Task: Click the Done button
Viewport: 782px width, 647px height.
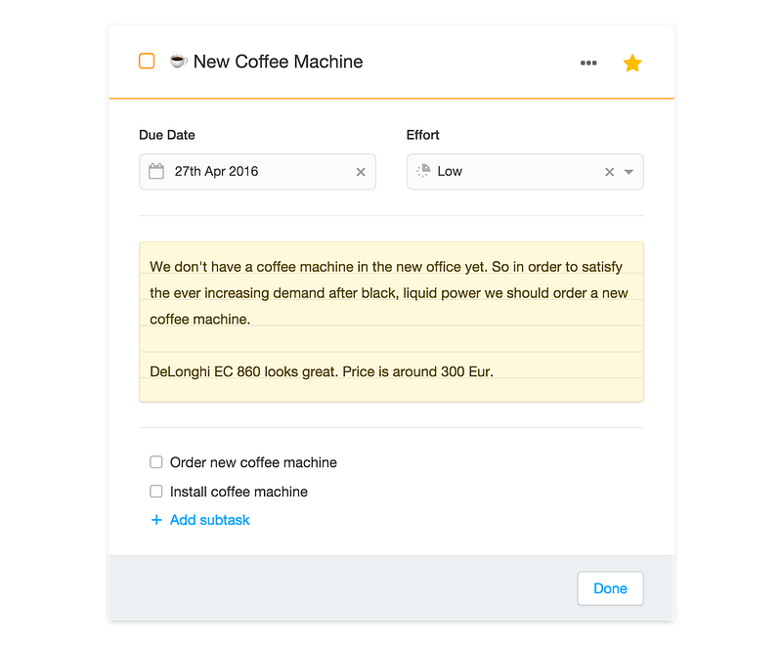Action: tap(610, 588)
